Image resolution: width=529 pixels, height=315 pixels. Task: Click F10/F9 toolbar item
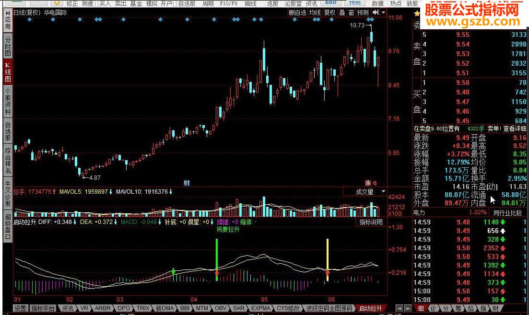[228, 3]
